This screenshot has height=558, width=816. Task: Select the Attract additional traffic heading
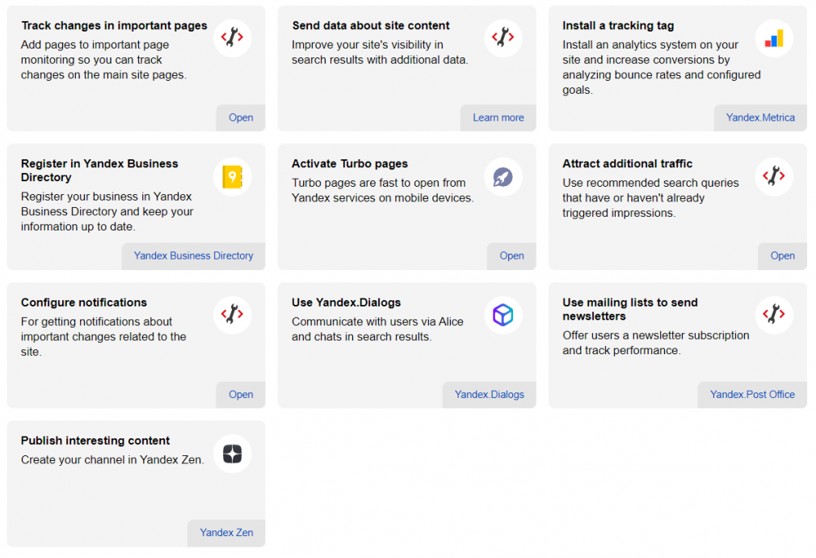point(627,163)
